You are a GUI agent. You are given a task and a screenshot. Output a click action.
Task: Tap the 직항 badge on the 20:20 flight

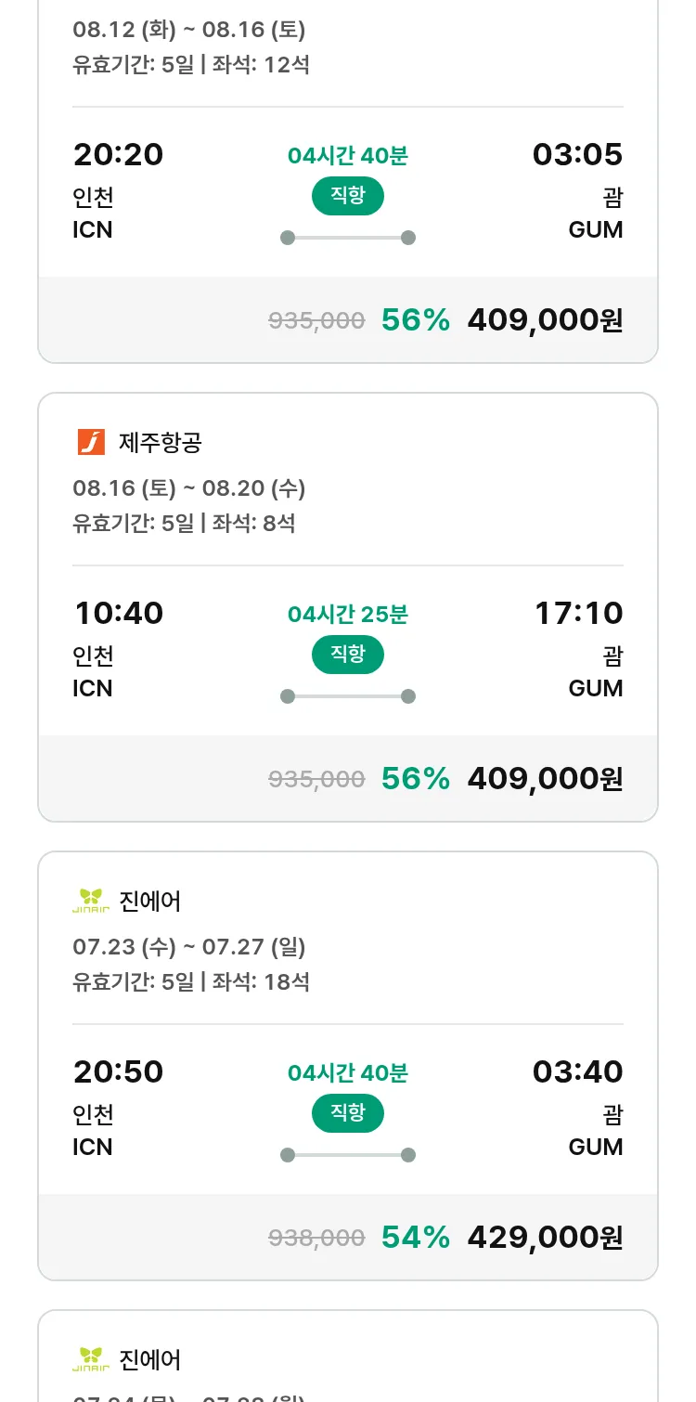[x=347, y=196]
